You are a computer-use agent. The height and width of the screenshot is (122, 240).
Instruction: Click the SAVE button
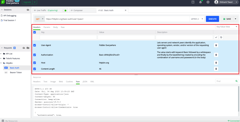tap(227, 19)
